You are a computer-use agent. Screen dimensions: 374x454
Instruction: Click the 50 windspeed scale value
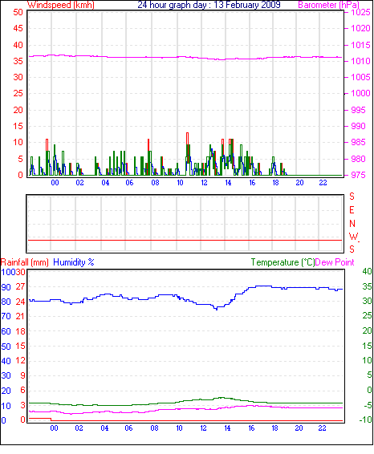(x=18, y=13)
